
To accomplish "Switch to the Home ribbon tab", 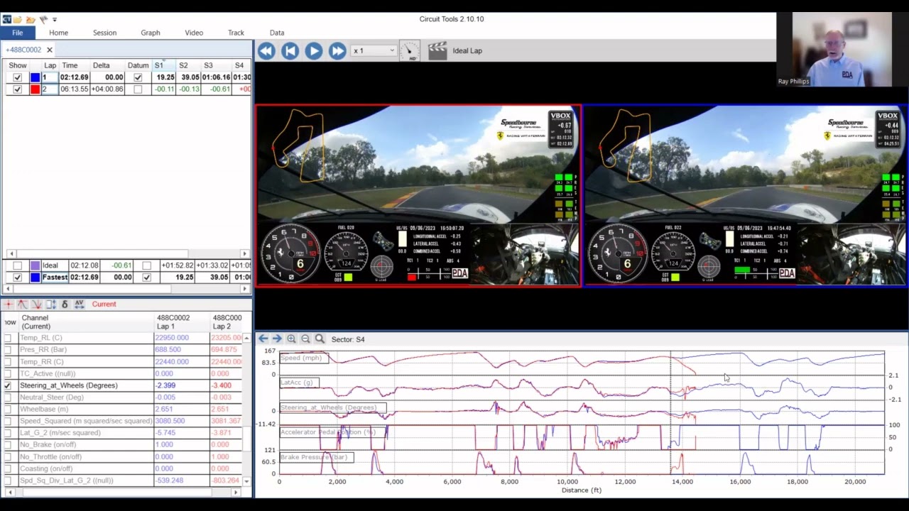I will pyautogui.click(x=58, y=33).
